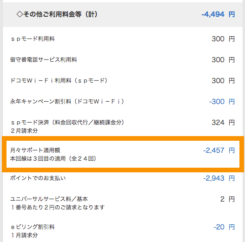Viewport: 245px width, 242px height.
Task: Click the highlighted 月々サポート適用額 label
Action: (x=35, y=150)
